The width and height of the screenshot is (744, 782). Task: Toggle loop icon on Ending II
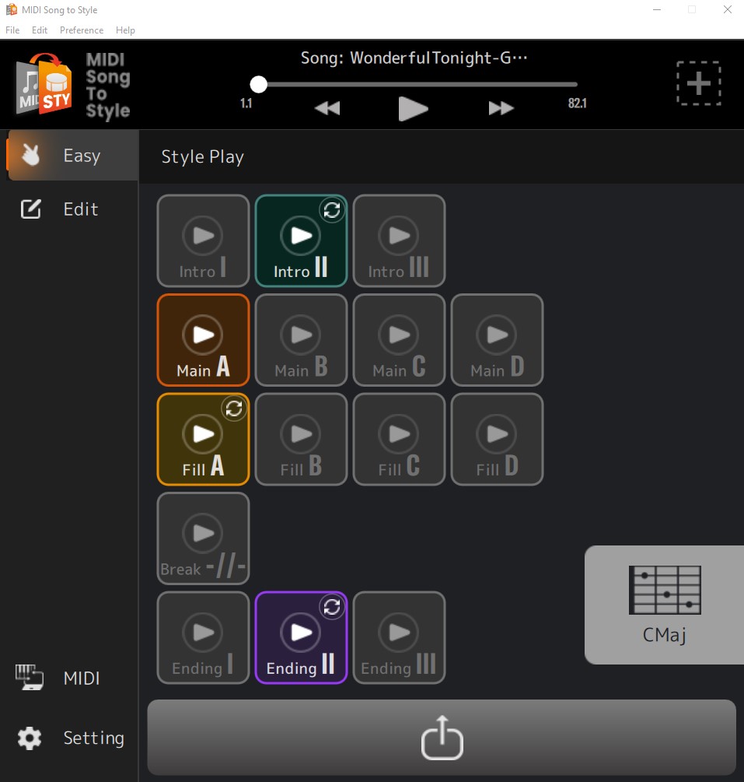(332, 607)
